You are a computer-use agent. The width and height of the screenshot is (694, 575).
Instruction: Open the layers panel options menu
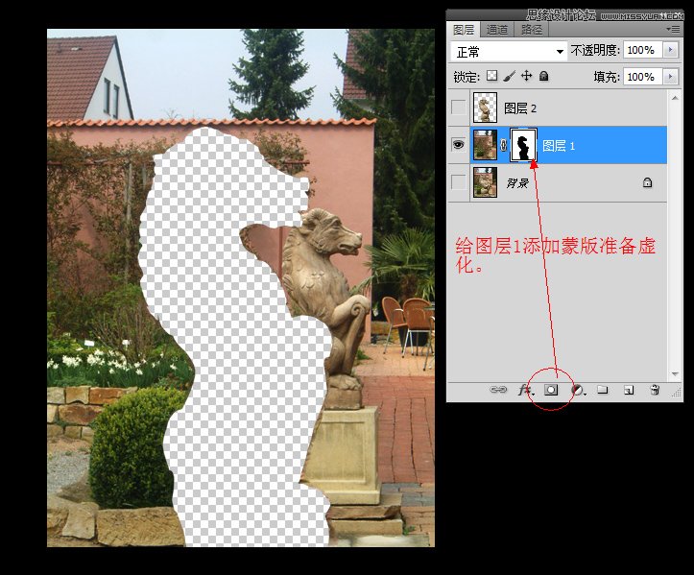click(673, 29)
